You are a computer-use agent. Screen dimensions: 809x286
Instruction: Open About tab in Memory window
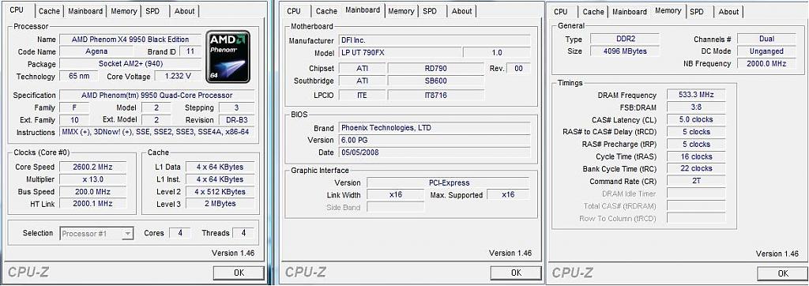(x=729, y=11)
